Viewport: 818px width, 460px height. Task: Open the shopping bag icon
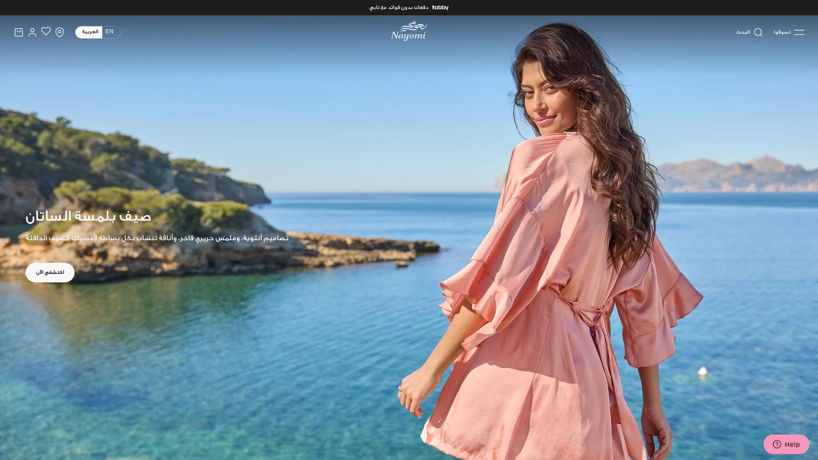coord(19,32)
